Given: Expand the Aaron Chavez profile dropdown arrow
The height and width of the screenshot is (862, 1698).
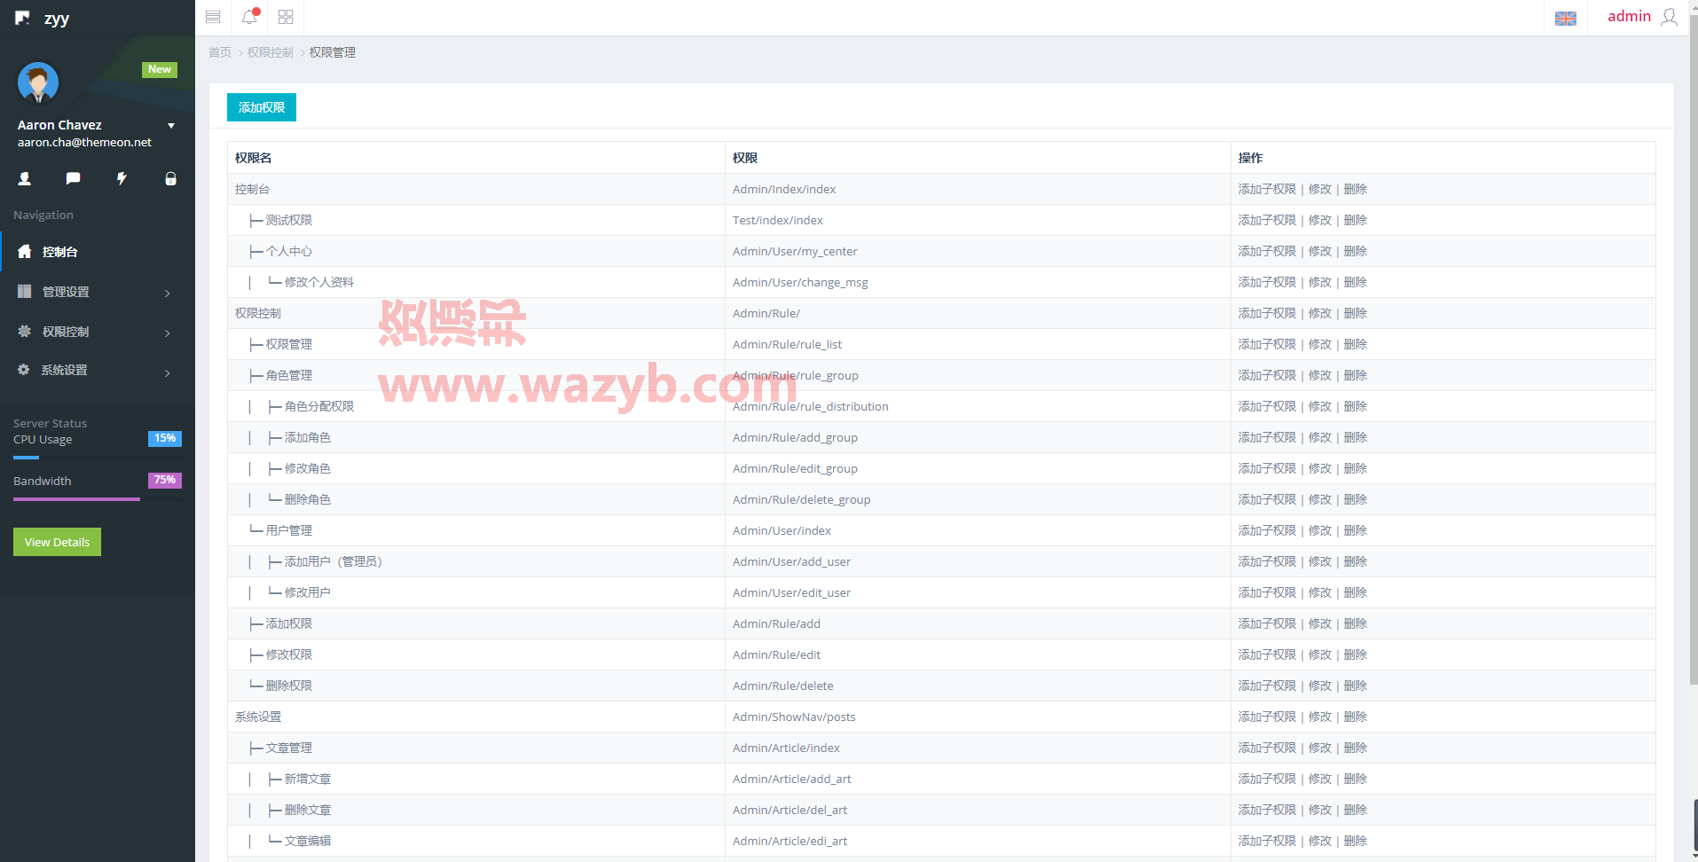Looking at the screenshot, I should click(171, 126).
